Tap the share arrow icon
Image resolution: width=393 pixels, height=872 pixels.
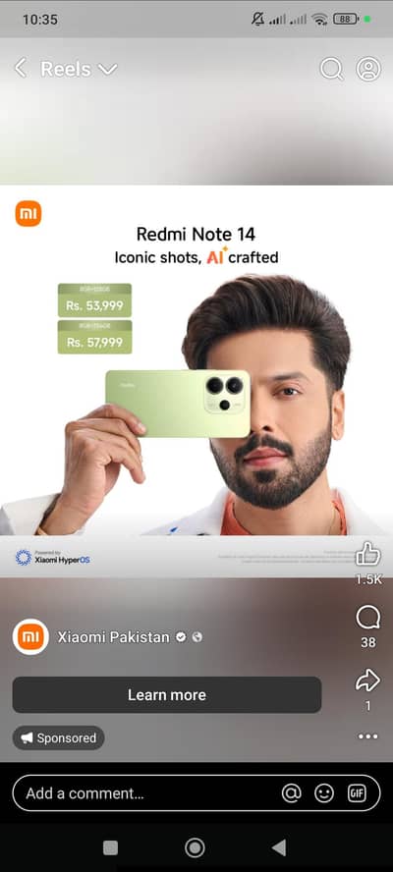point(368,681)
